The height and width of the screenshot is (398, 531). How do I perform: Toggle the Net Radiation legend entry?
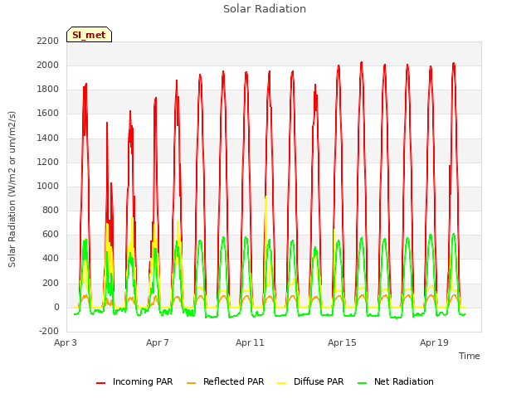pyautogui.click(x=396, y=381)
